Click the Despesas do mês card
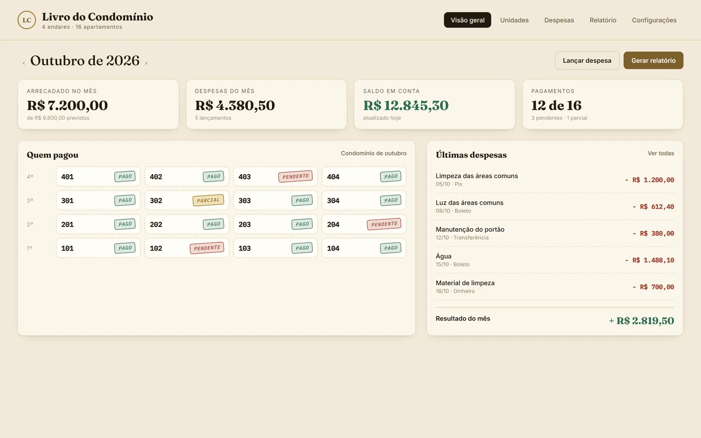The width and height of the screenshot is (701, 438). tap(266, 105)
